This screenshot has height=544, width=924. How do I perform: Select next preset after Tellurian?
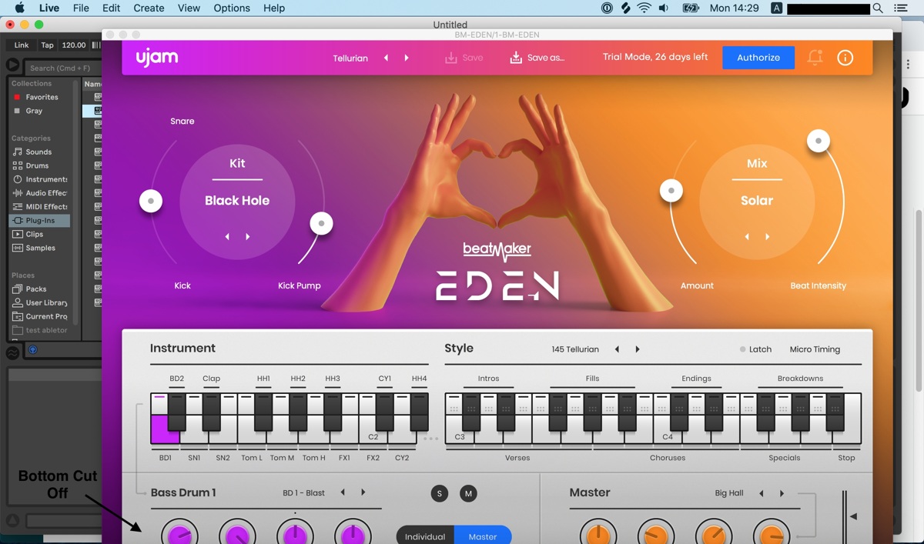407,58
